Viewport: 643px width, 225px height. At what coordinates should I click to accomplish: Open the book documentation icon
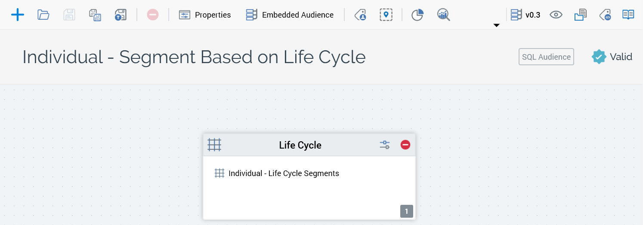(x=628, y=15)
